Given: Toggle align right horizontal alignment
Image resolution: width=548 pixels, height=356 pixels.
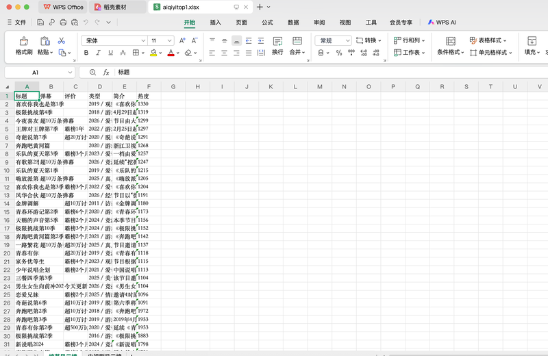Looking at the screenshot, I should 236,53.
